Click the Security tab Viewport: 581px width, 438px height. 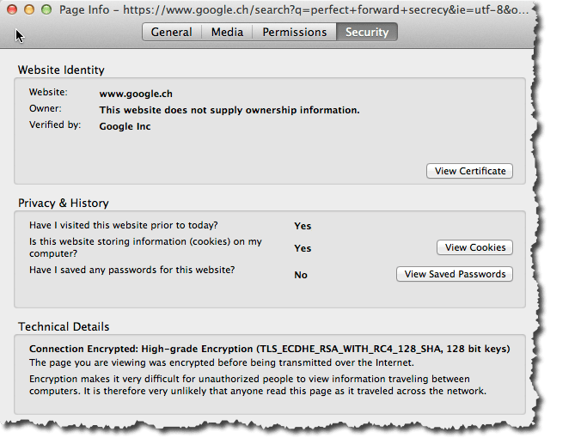pyautogui.click(x=367, y=33)
